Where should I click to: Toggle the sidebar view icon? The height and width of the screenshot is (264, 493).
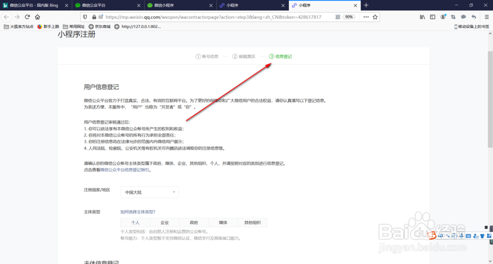point(433,17)
